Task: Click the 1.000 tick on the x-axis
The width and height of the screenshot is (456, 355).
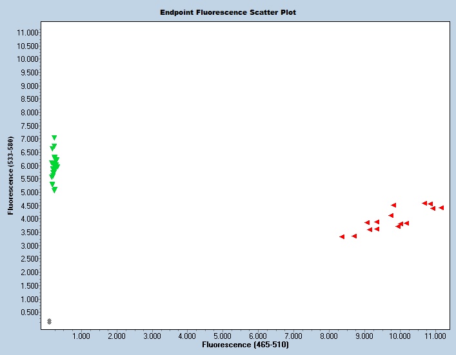Action: pyautogui.click(x=81, y=336)
